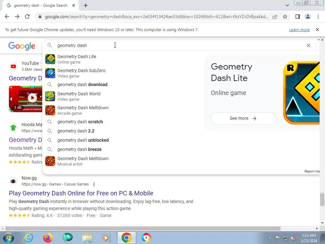Open the File Explorer taskbar icon
This screenshot has height=244, width=325.
[87, 238]
